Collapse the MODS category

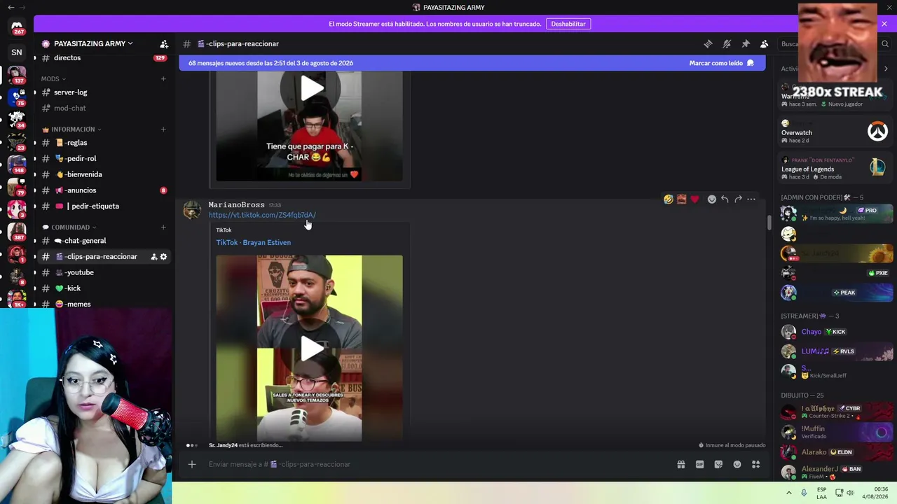(x=53, y=79)
